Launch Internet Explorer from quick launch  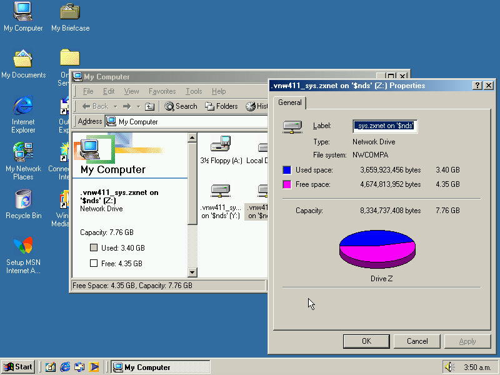65,367
